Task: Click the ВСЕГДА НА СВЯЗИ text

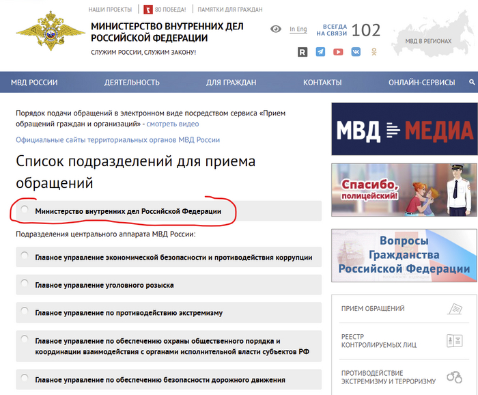Action: click(332, 30)
